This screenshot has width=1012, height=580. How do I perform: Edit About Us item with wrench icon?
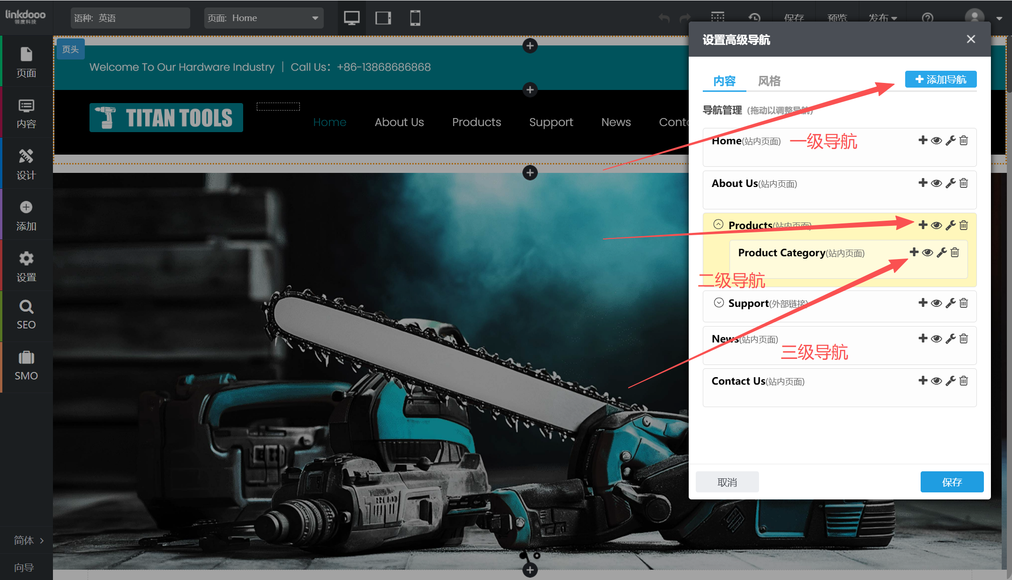pos(950,183)
